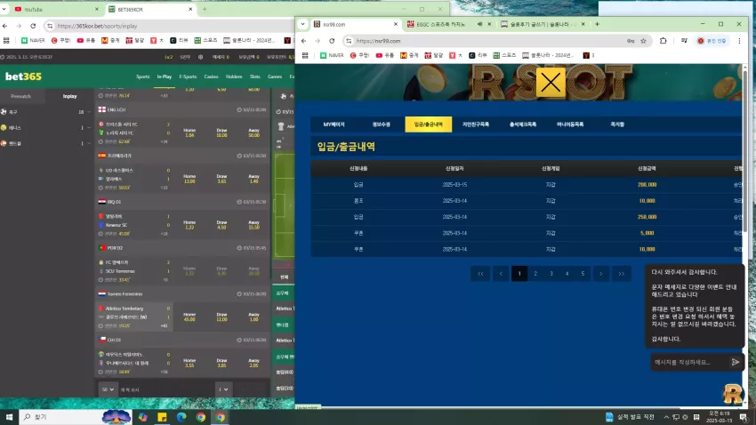This screenshot has height=425, width=756.
Task: Go back in the nsr99.com browser window
Action: 304,41
